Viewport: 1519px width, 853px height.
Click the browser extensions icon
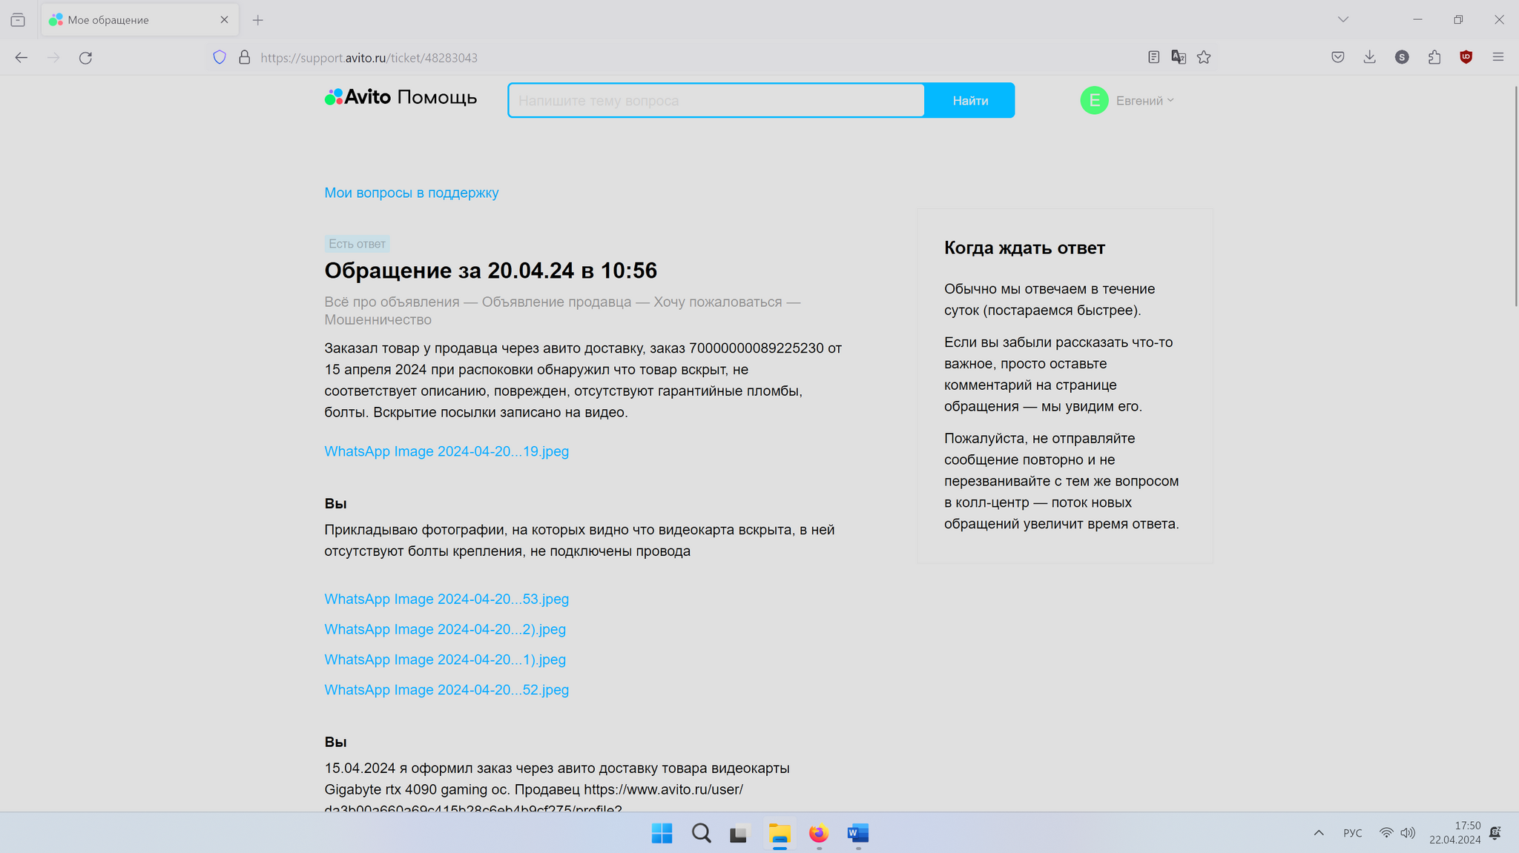1434,57
